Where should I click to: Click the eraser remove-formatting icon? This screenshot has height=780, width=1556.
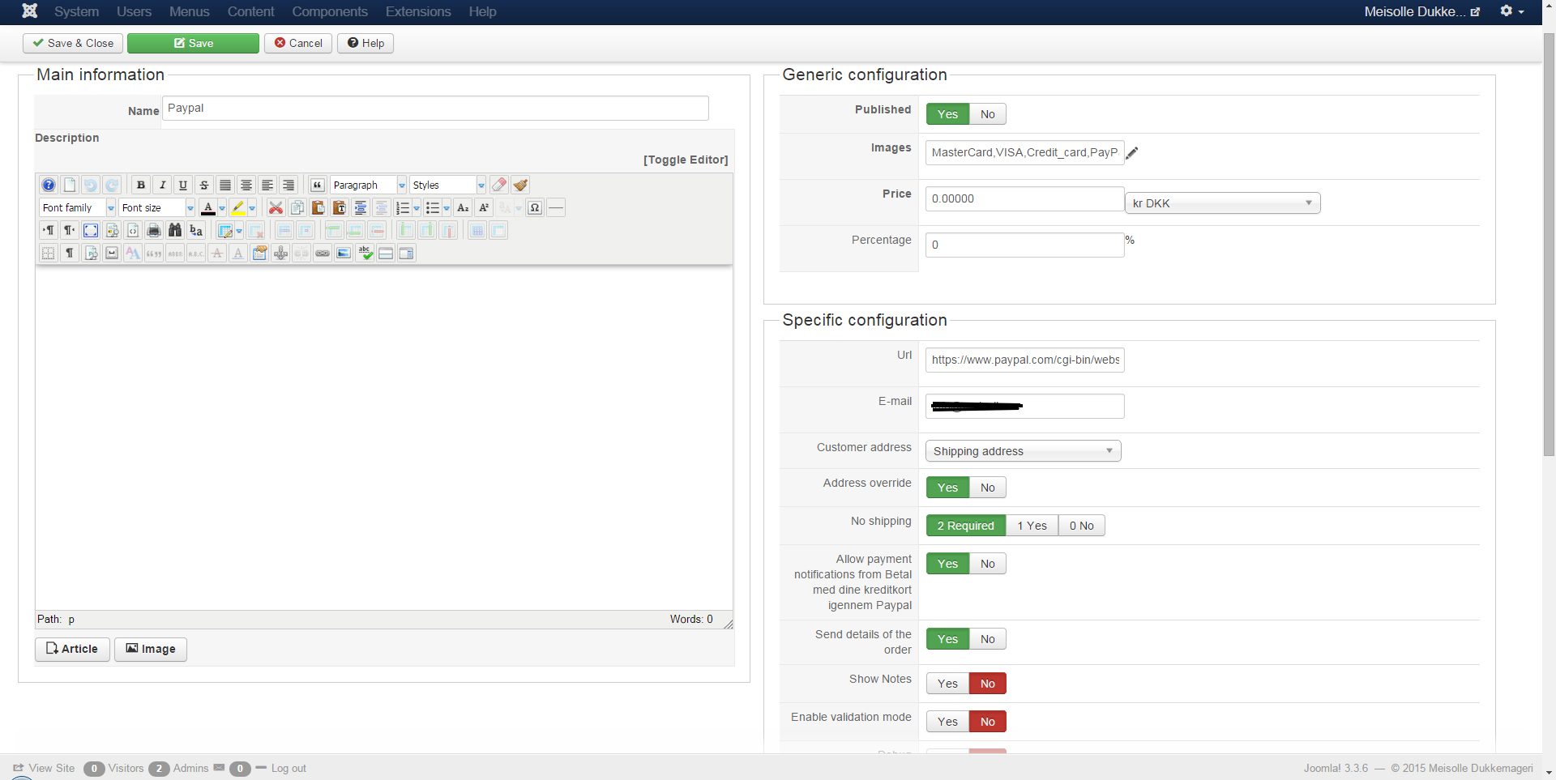point(499,185)
